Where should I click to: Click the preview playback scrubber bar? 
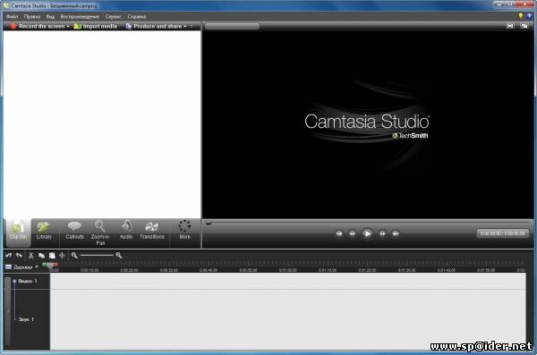368,224
